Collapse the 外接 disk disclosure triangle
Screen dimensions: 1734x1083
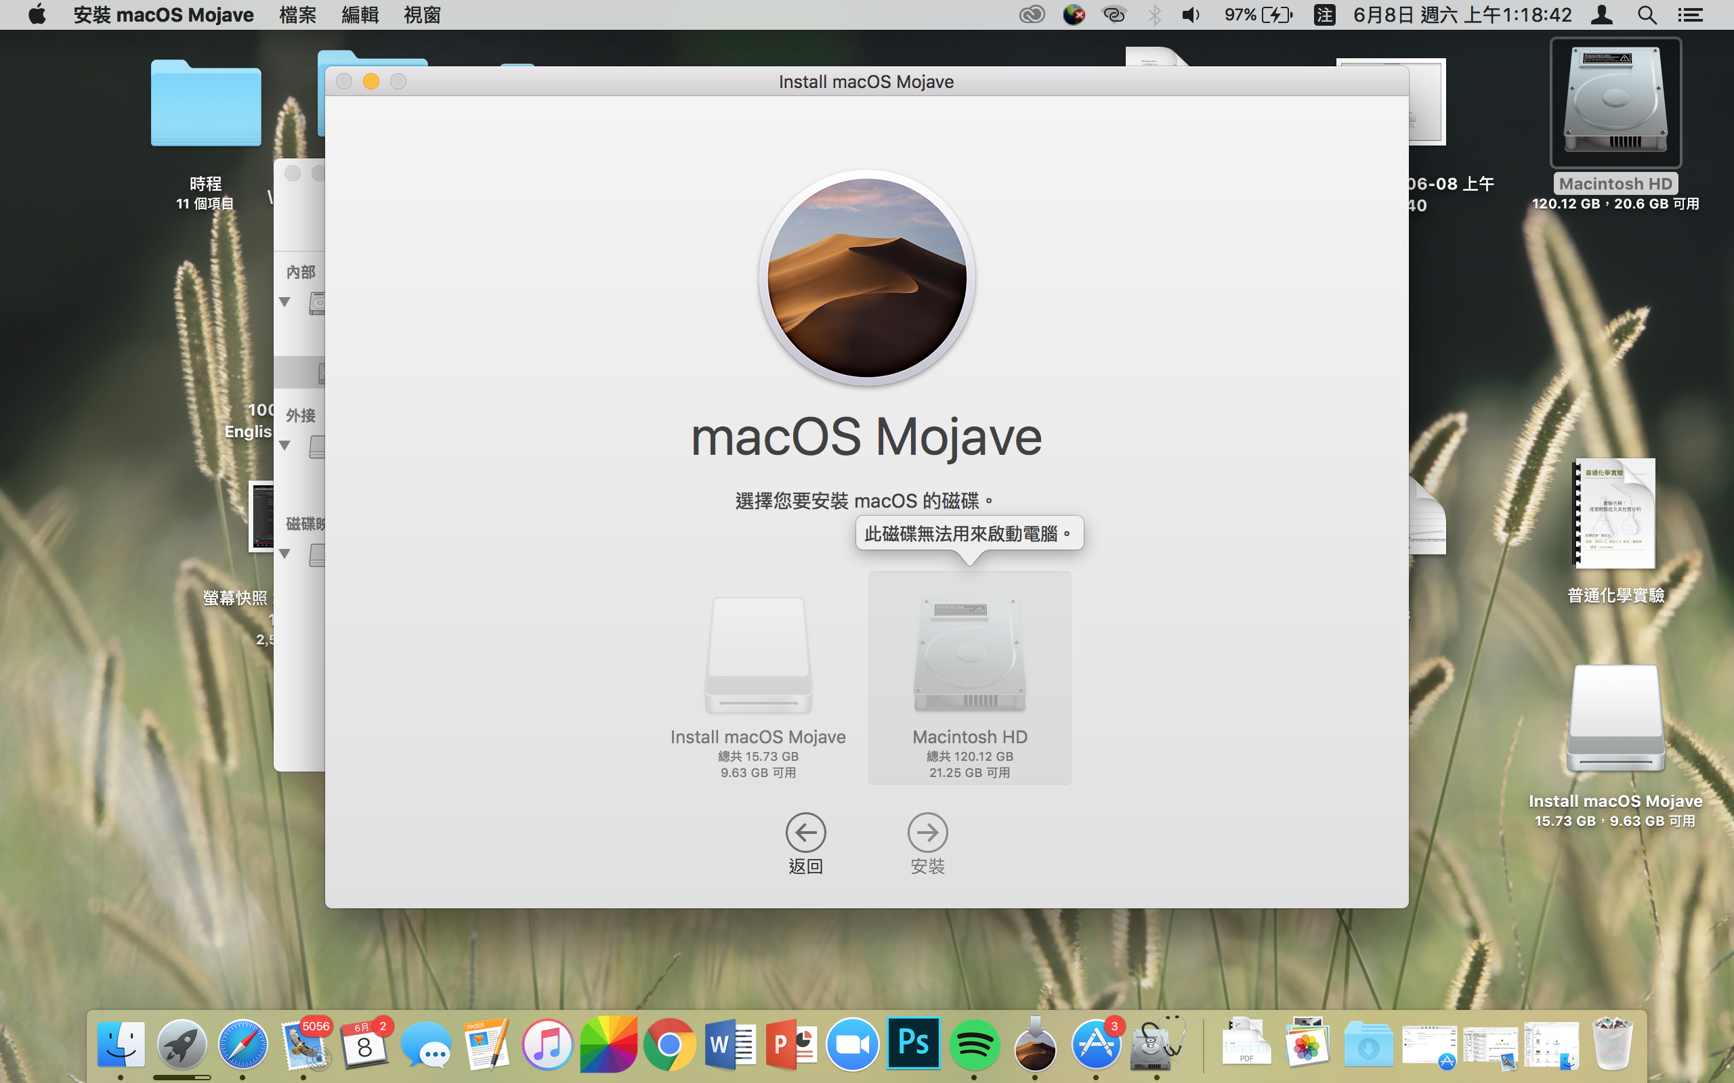pyautogui.click(x=285, y=446)
